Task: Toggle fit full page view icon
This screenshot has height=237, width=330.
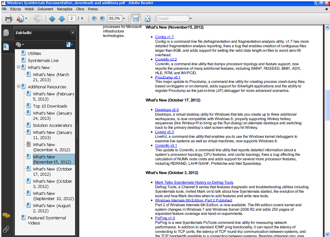Action: point(148,19)
